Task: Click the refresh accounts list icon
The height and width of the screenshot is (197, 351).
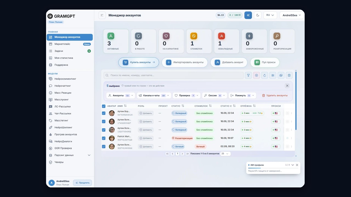Action: click(265, 75)
